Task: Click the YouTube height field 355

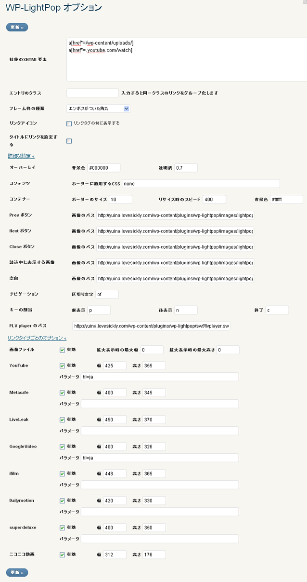Action: (x=154, y=365)
